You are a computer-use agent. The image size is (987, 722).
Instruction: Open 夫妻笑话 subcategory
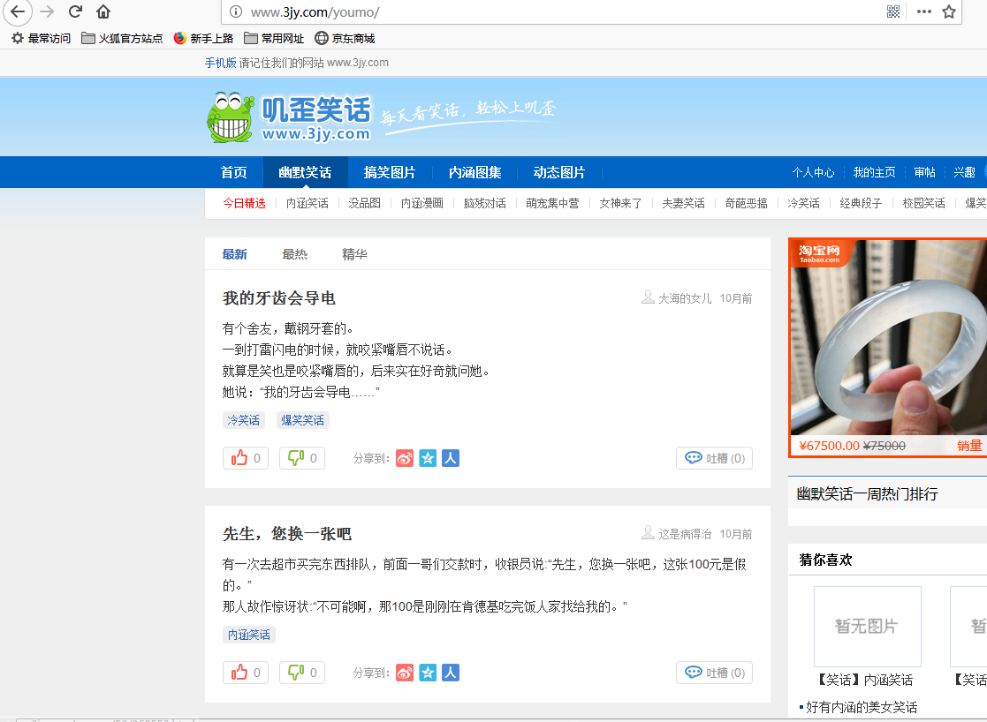click(683, 203)
